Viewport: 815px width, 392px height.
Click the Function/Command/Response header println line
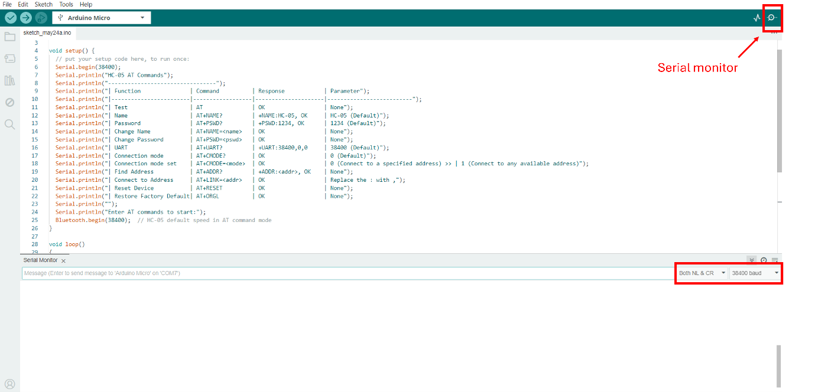(x=212, y=91)
